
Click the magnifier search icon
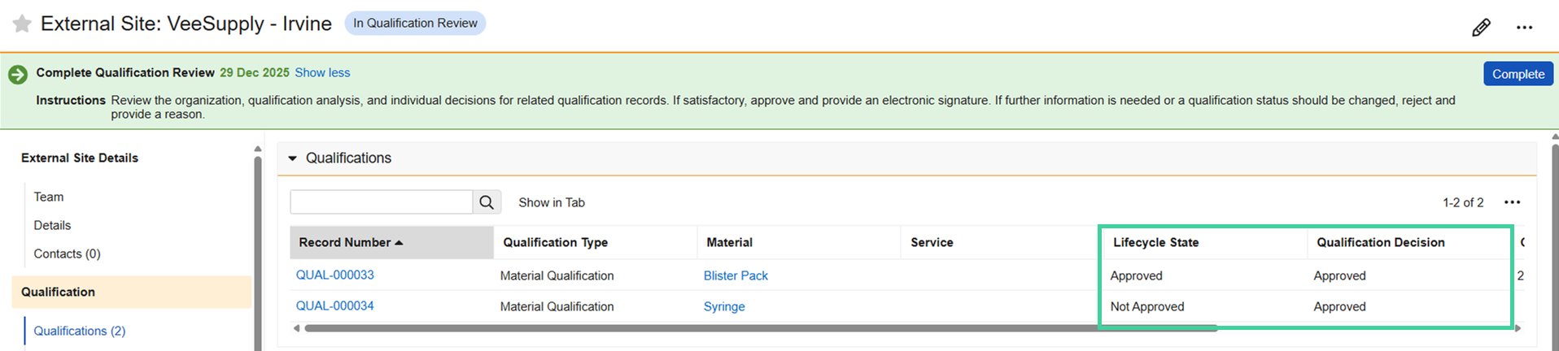click(487, 202)
